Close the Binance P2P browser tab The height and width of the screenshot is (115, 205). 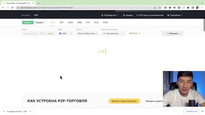coord(33,3)
